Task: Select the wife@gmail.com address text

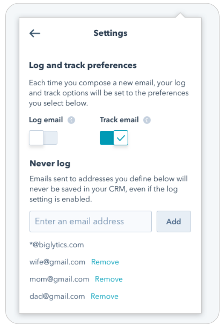Action: pyautogui.click(x=57, y=262)
